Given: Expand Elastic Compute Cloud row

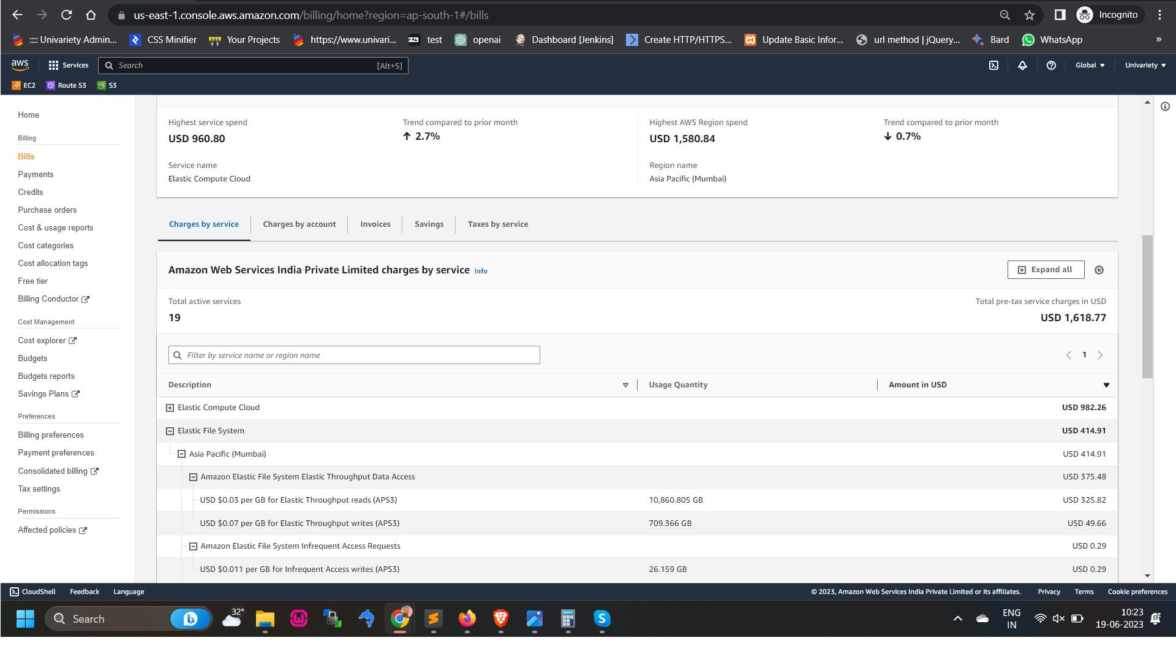Looking at the screenshot, I should pos(170,408).
